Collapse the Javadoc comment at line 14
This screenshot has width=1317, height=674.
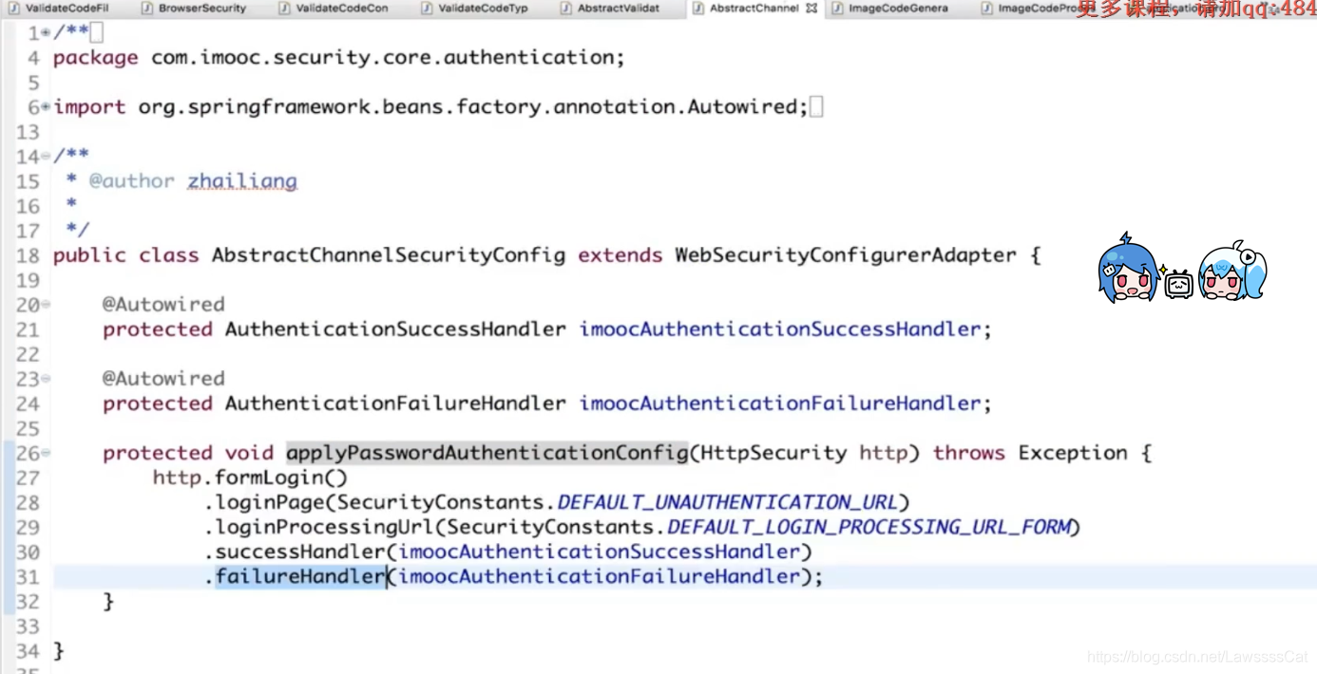click(x=46, y=156)
